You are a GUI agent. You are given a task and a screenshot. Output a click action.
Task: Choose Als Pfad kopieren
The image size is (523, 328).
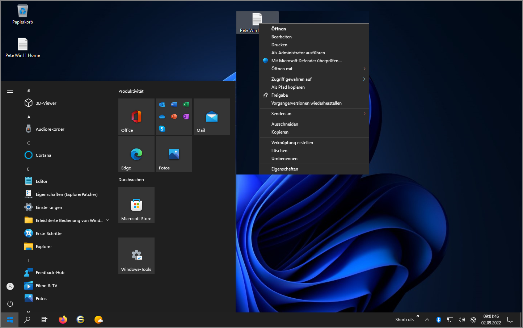point(314,87)
